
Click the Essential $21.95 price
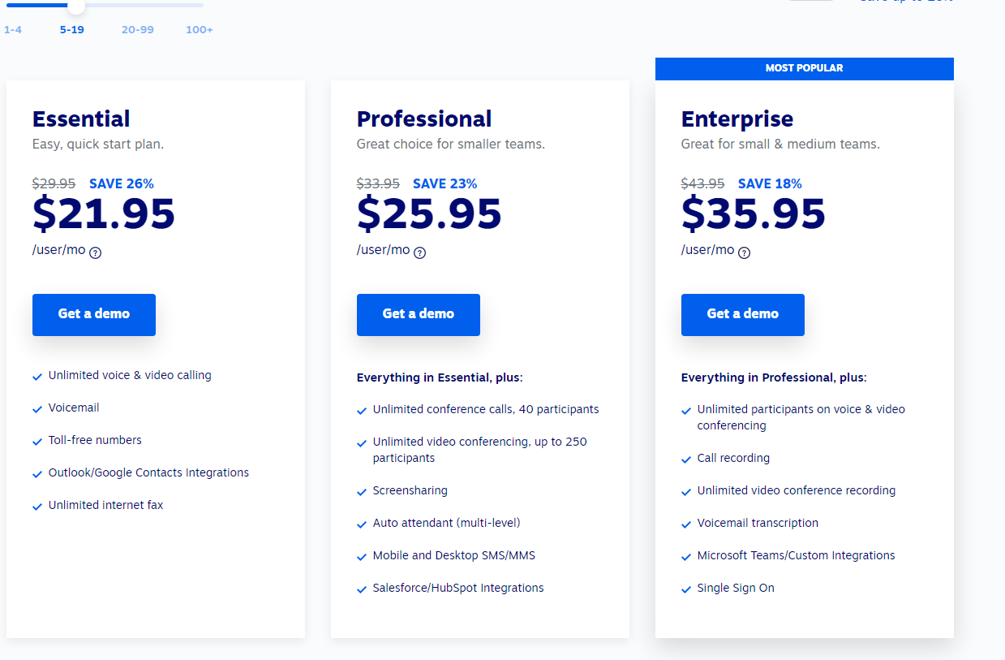pyautogui.click(x=104, y=214)
